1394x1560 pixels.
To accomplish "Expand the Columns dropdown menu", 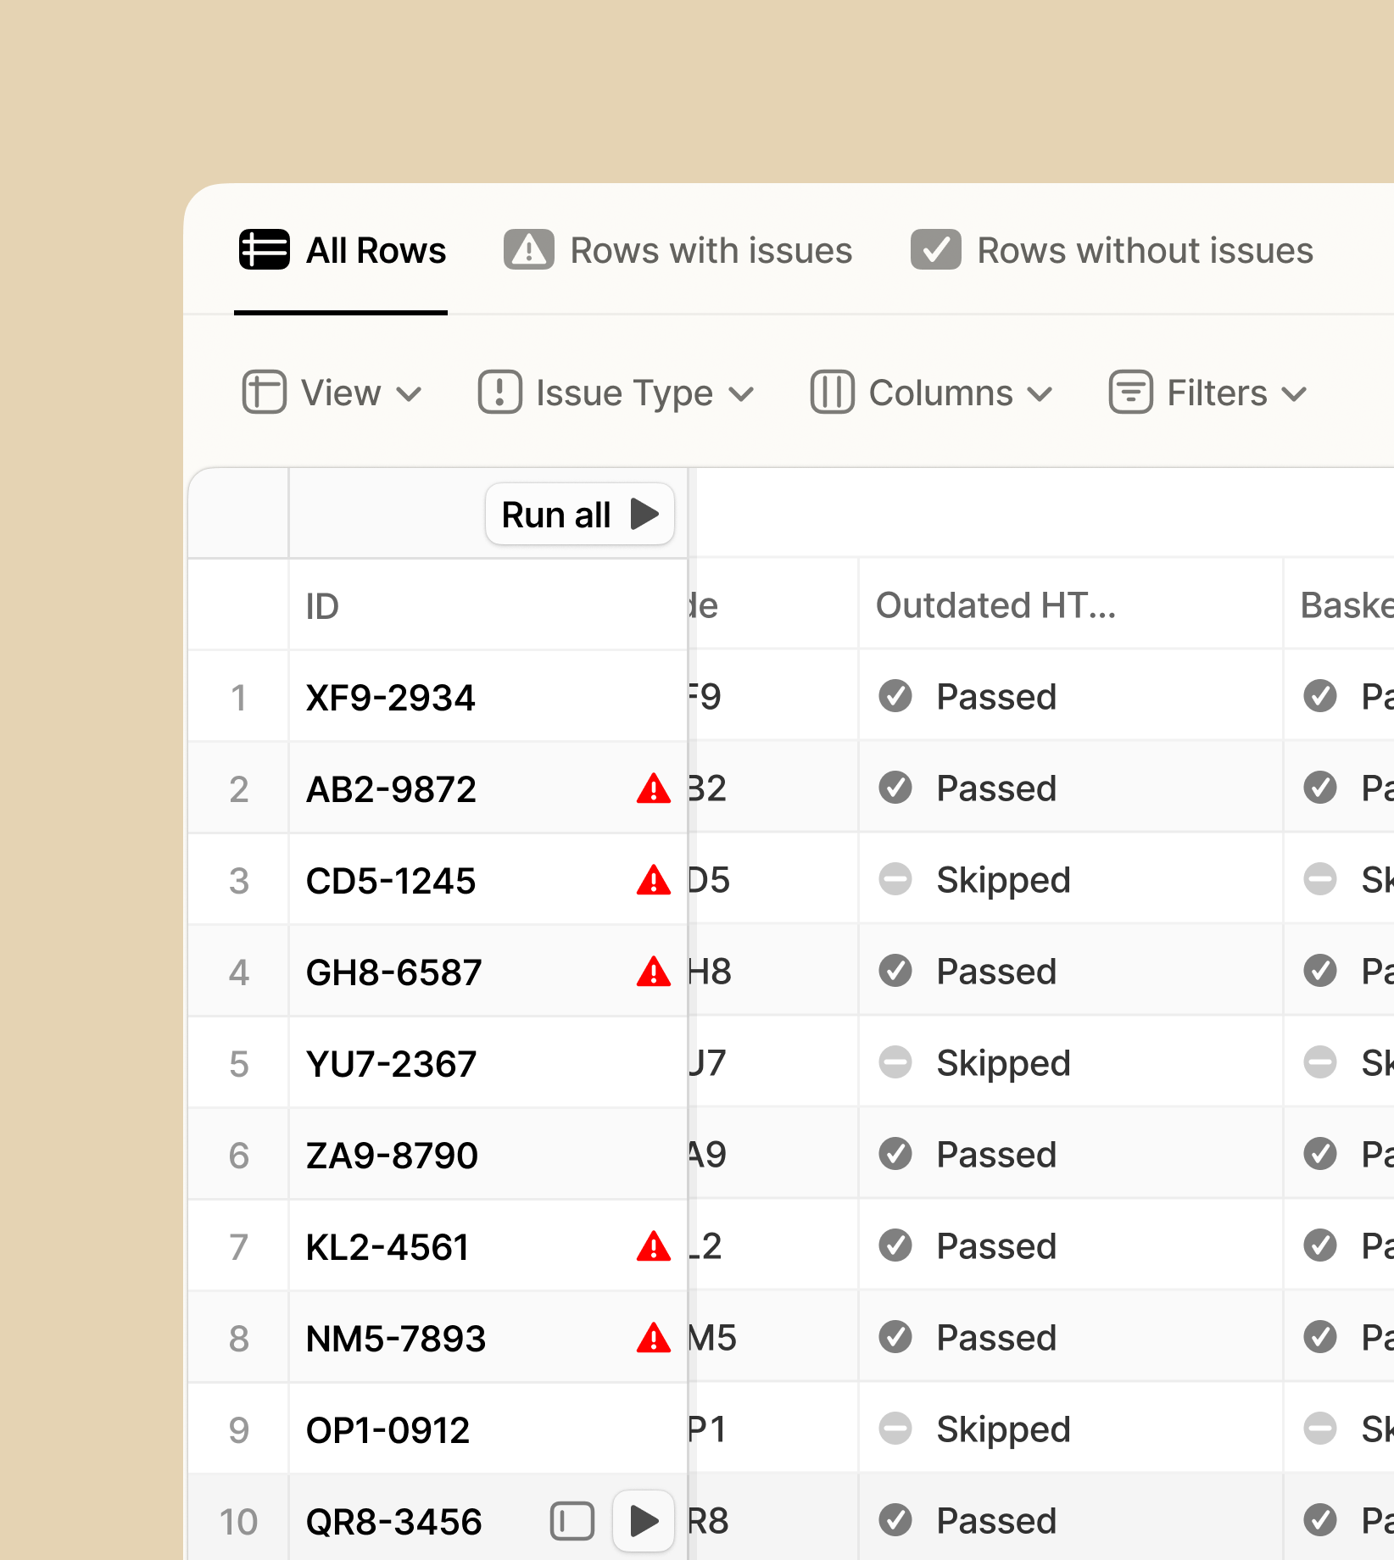I will [x=931, y=393].
